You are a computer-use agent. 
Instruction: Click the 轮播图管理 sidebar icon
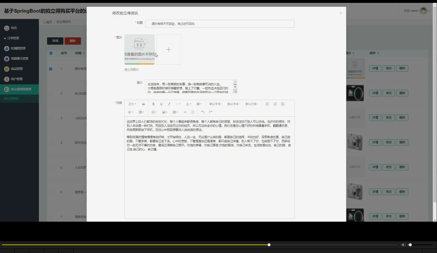(x=7, y=48)
